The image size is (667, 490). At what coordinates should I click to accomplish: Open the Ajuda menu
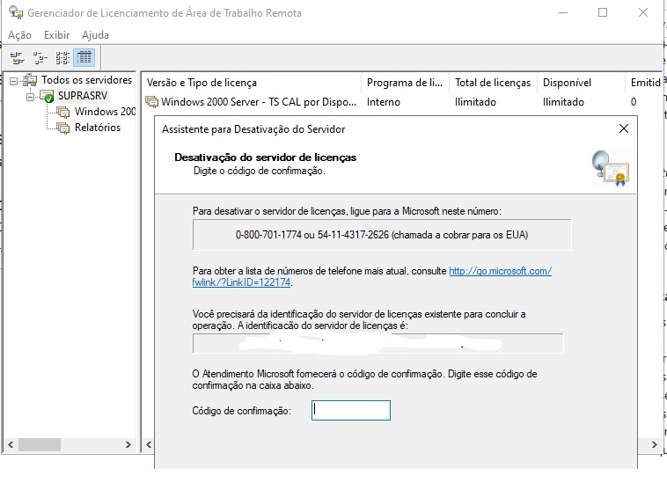95,35
